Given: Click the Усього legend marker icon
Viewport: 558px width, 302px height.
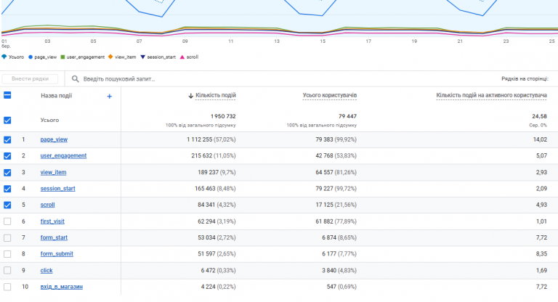Looking at the screenshot, I should pos(4,57).
